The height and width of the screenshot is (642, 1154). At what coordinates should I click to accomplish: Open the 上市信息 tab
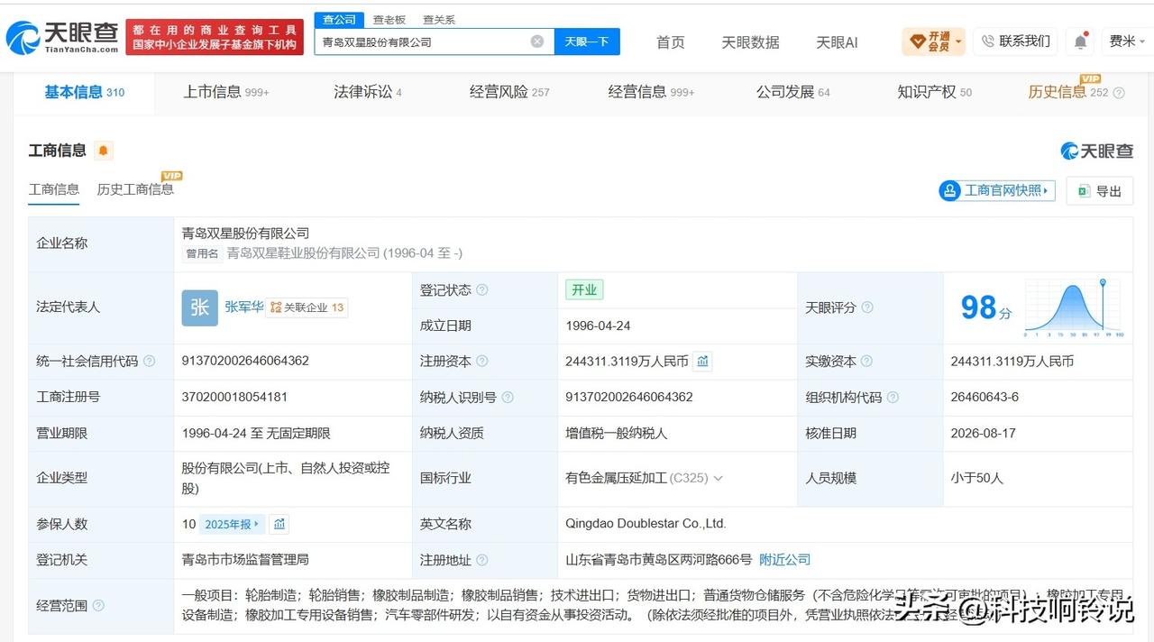click(226, 92)
